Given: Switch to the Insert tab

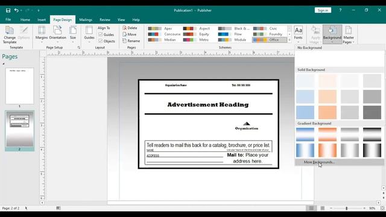Looking at the screenshot, I should [42, 20].
